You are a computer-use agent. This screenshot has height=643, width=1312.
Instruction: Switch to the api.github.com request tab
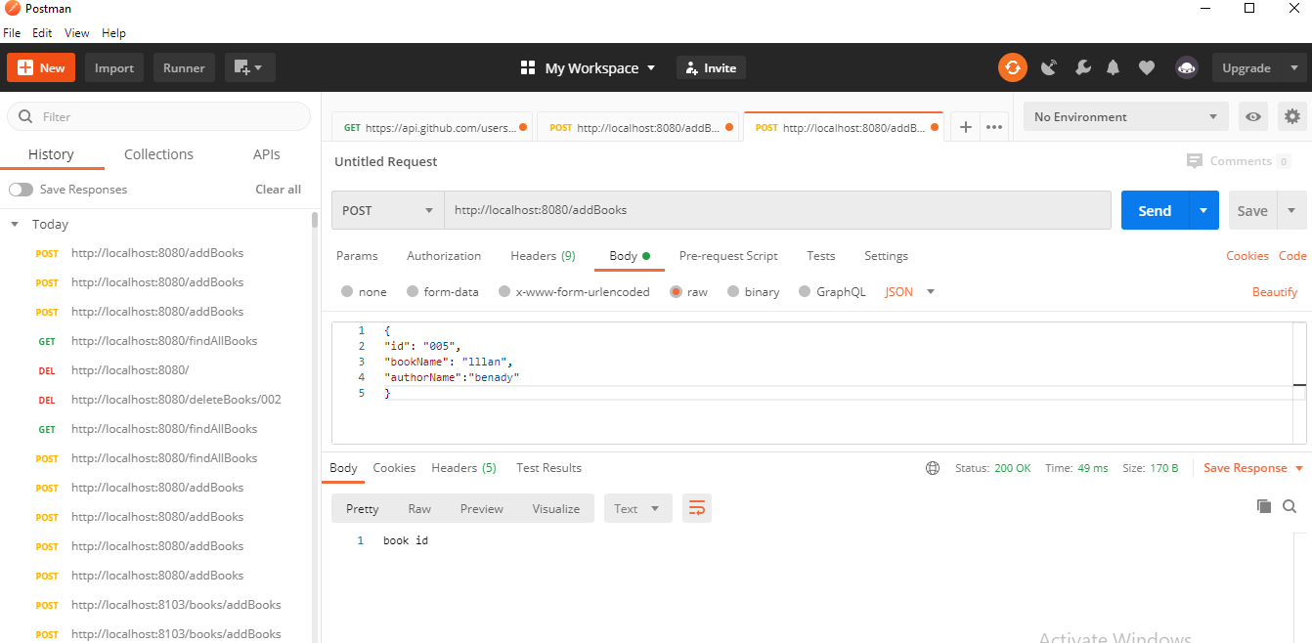coord(434,127)
